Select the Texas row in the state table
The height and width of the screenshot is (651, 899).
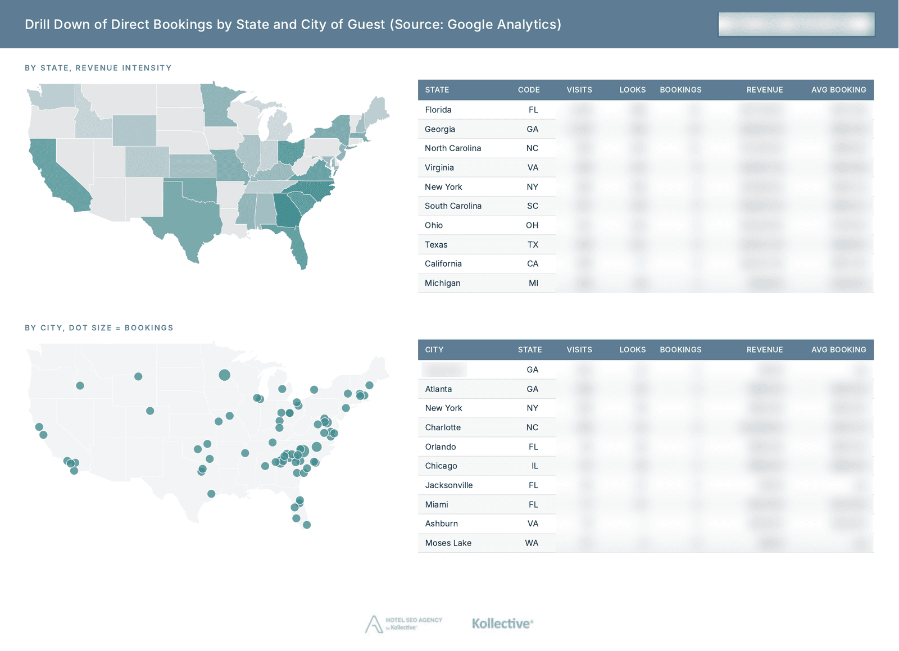[646, 245]
